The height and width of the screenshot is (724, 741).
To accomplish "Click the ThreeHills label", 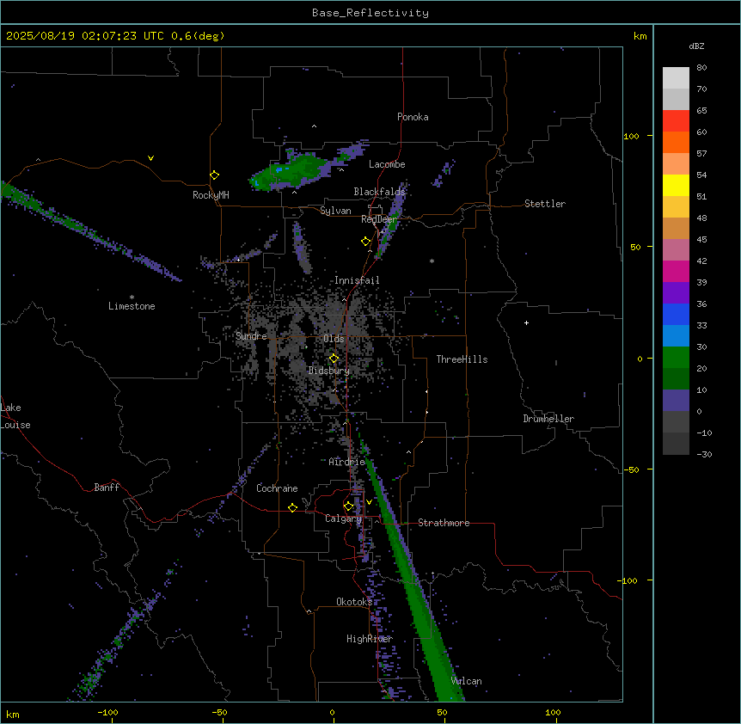I will point(462,359).
